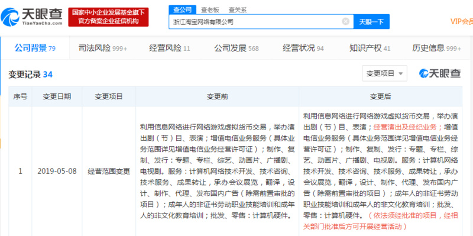Viewport: 473px width, 236px height.
Task: Open the VIP会员 link
Action: (462, 21)
